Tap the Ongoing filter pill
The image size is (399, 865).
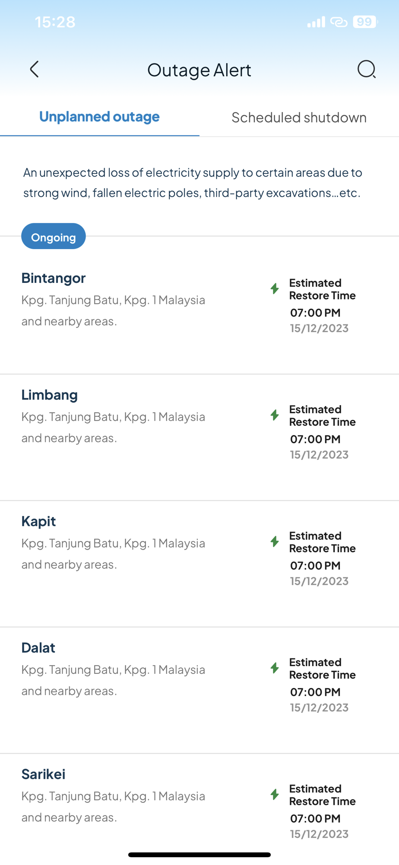click(x=54, y=237)
